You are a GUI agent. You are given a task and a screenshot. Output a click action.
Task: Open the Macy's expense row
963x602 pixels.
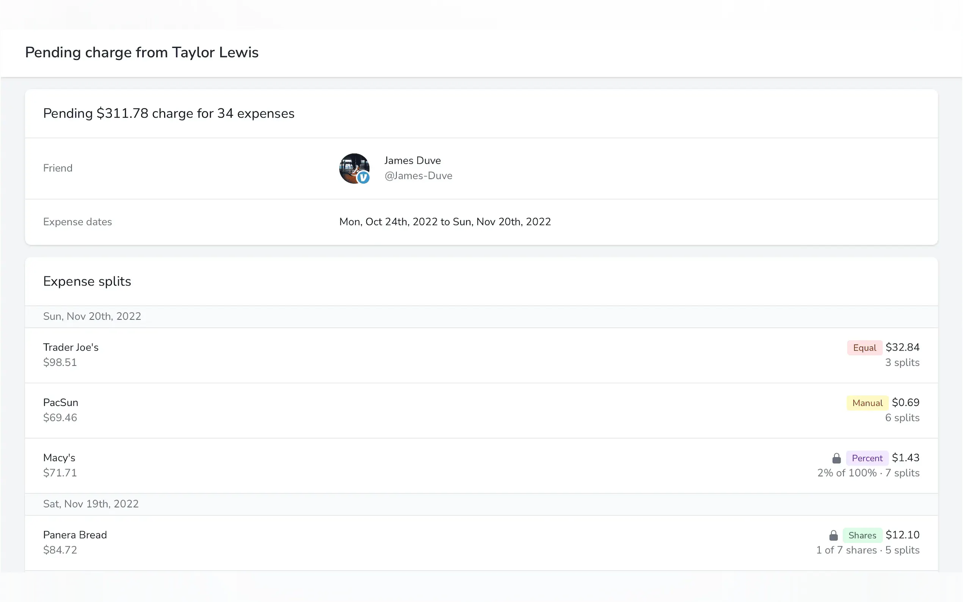point(59,458)
